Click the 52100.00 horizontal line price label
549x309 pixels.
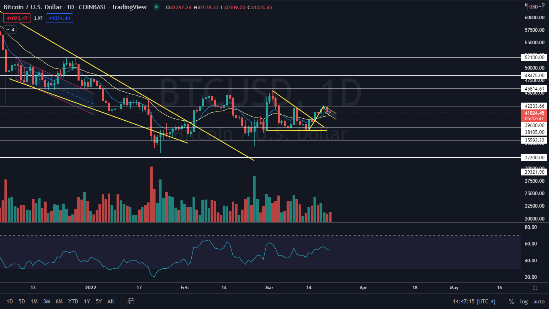pos(535,58)
